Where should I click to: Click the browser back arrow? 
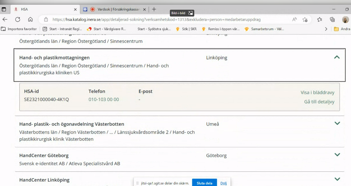(5, 19)
